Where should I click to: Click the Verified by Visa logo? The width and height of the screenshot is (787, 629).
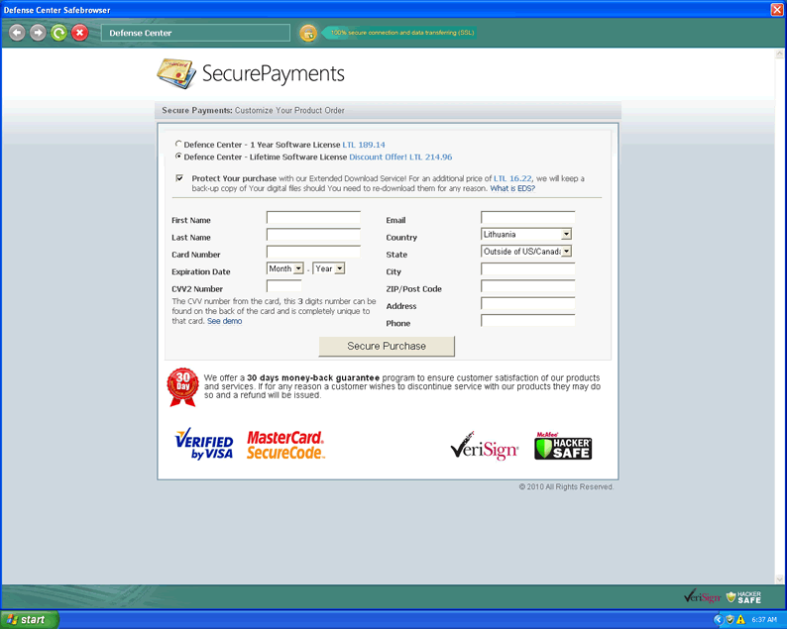203,445
